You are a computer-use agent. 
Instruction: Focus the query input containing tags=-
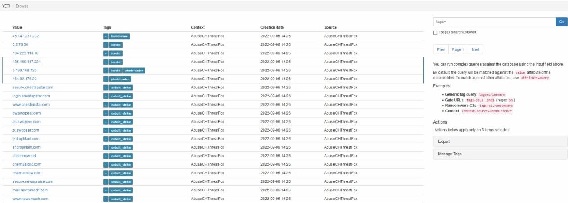(x=494, y=22)
